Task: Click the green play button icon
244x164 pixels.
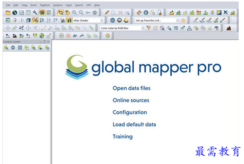Action: coord(61,36)
